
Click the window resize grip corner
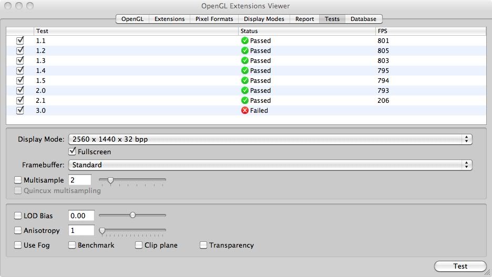(x=488, y=273)
